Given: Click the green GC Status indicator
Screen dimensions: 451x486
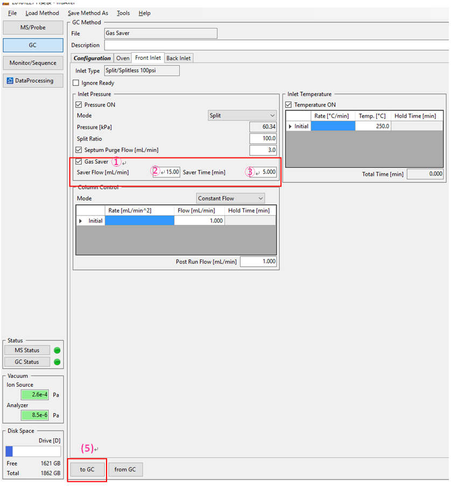Looking at the screenshot, I should coord(57,362).
